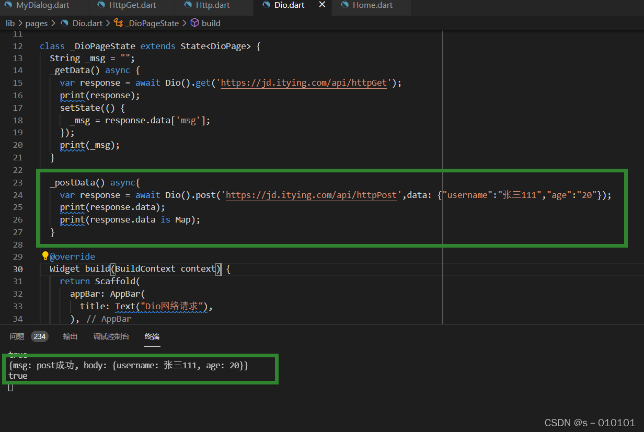The image size is (644, 432).
Task: Click the Dart file icon on the Http.dart tab
Action: pos(188,5)
